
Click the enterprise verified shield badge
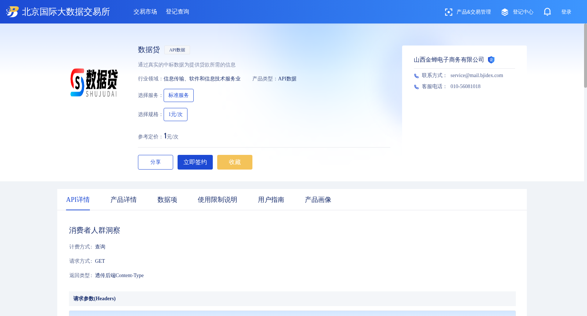coord(491,60)
